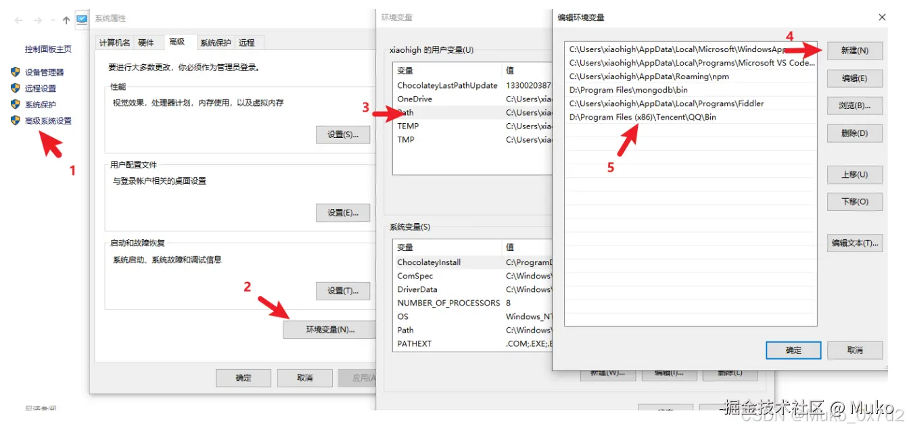Click the shield icon beside 远程设置
The image size is (907, 430).
(x=16, y=88)
